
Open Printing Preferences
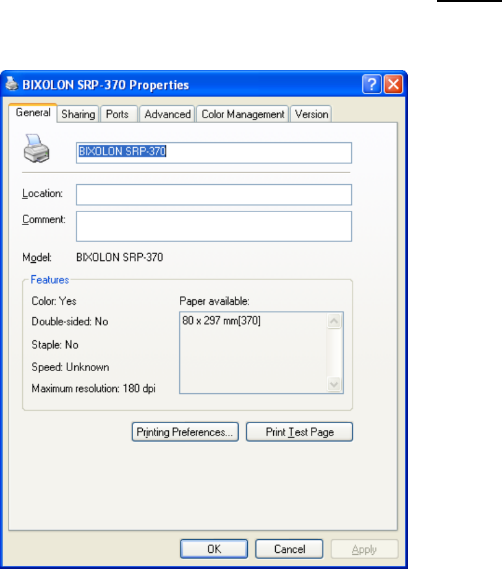tap(185, 432)
